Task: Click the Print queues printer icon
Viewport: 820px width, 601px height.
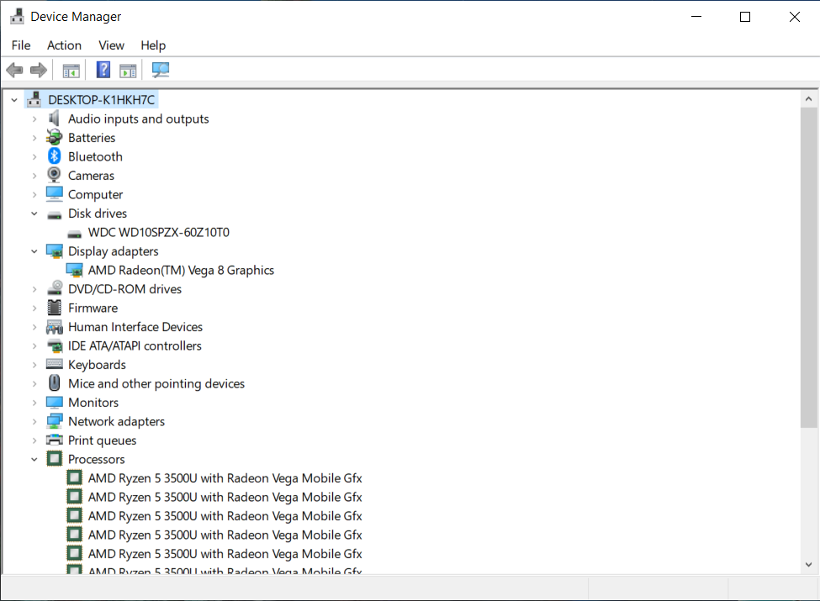Action: [55, 440]
